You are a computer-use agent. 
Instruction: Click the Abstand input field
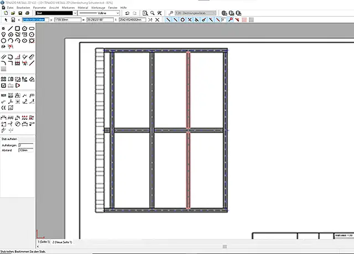(x=25, y=150)
